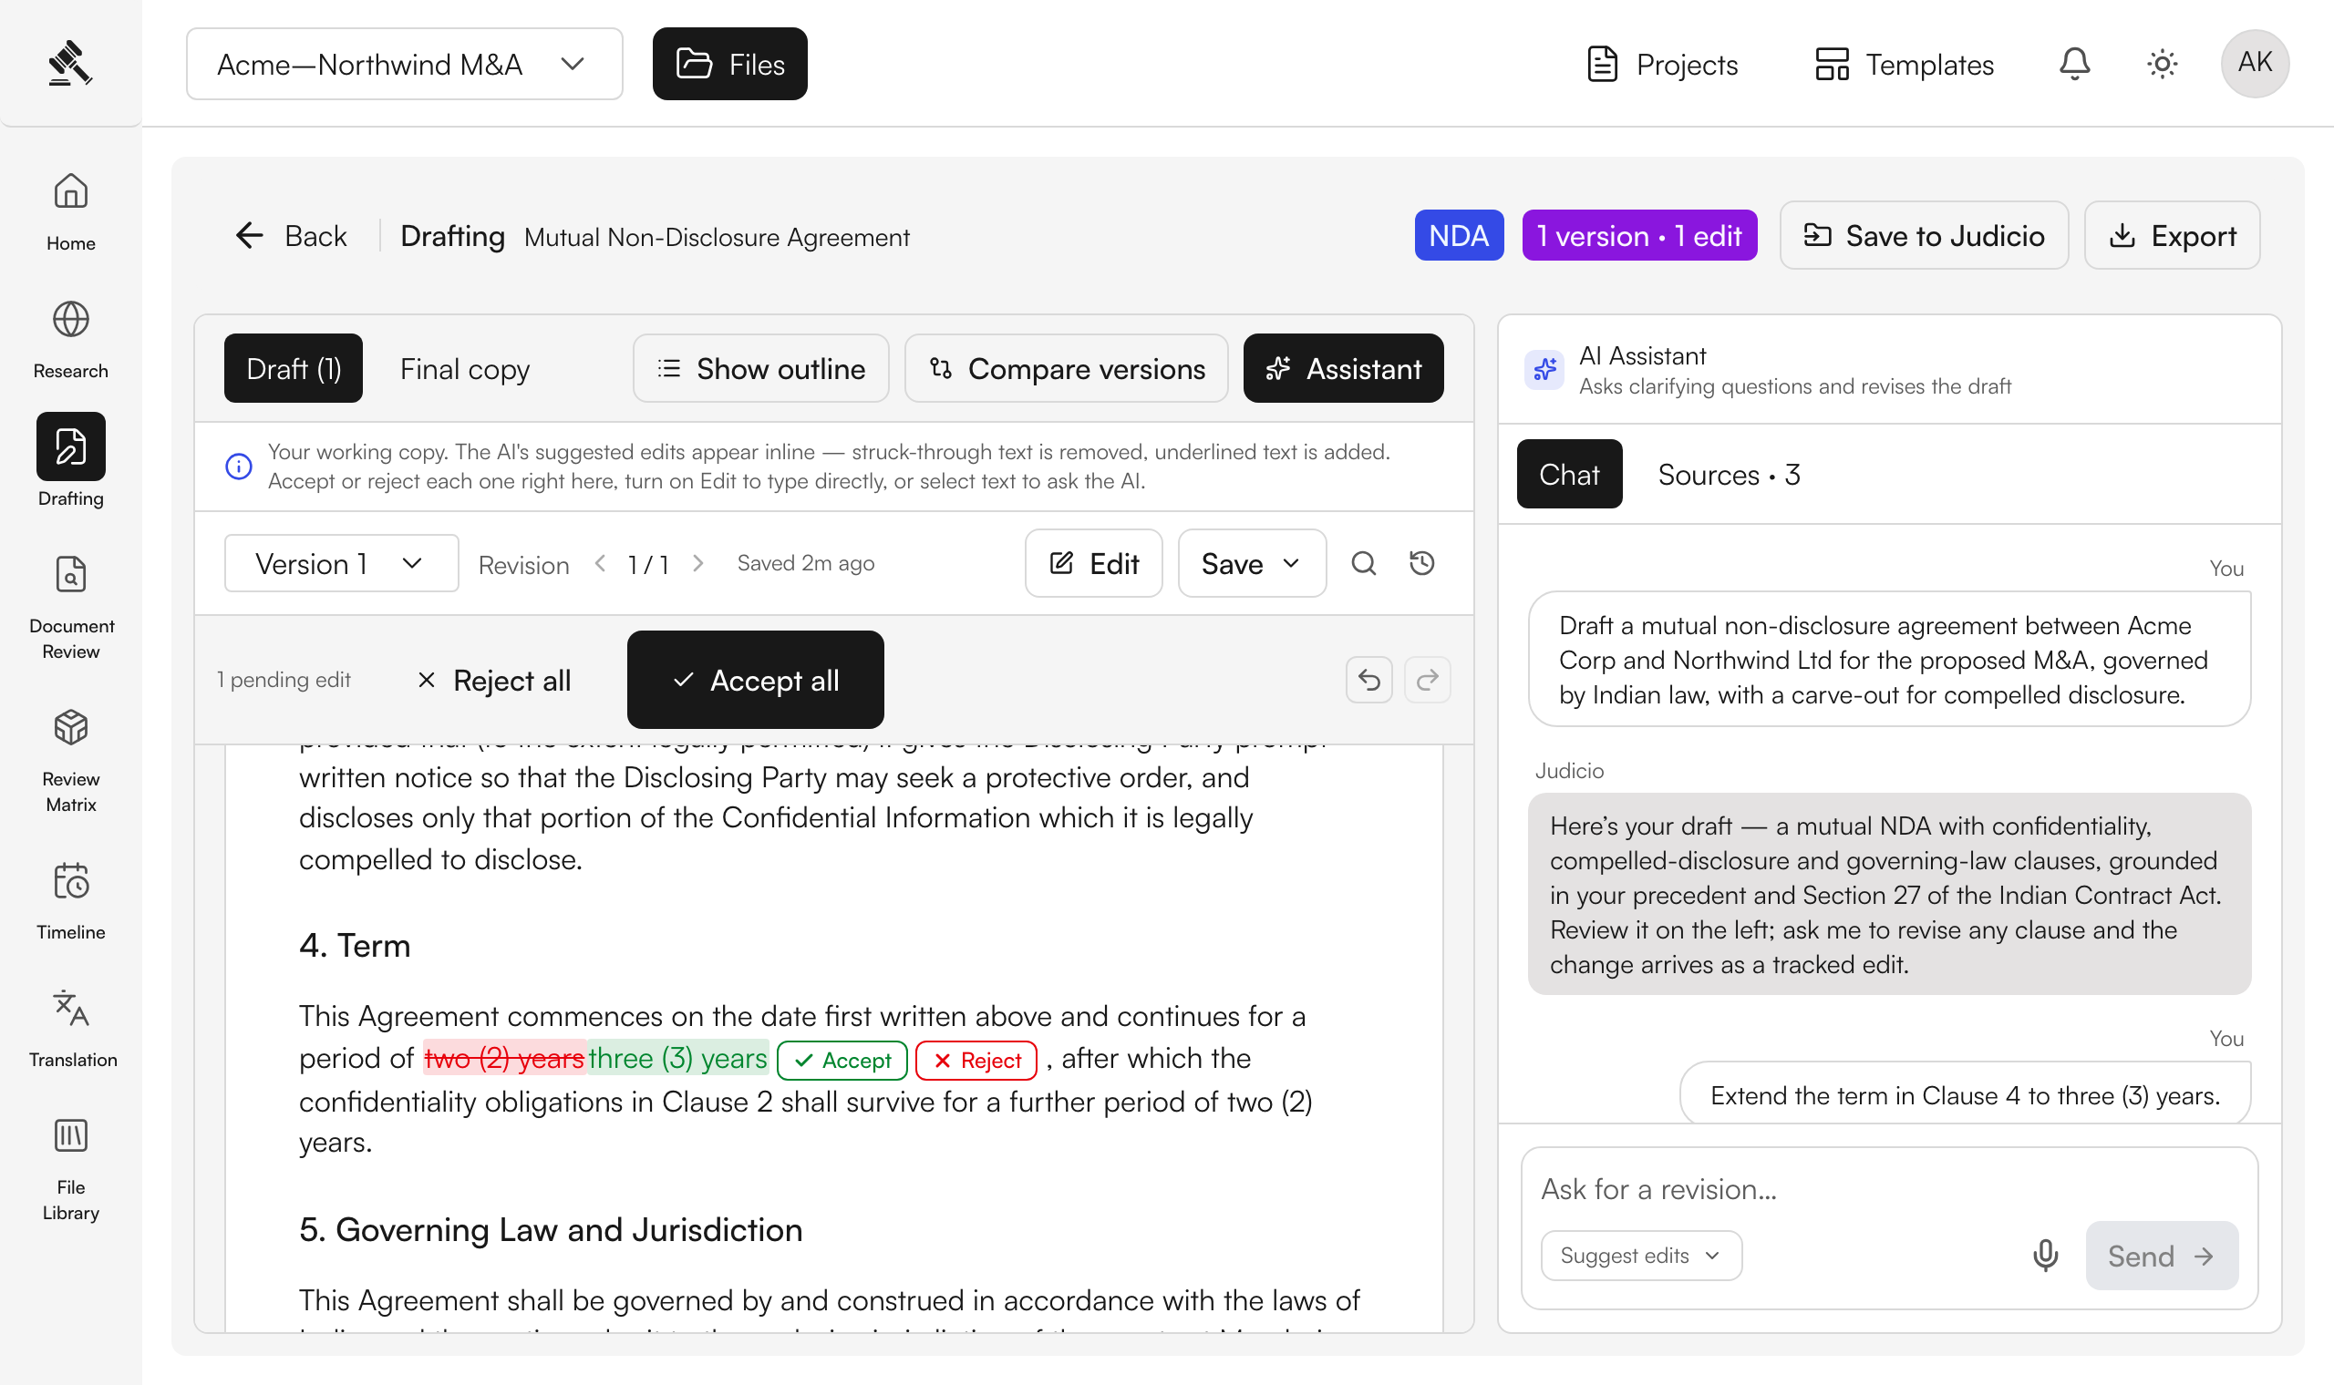Click the Judicio gavel logo
The width and height of the screenshot is (2334, 1385).
[x=70, y=64]
